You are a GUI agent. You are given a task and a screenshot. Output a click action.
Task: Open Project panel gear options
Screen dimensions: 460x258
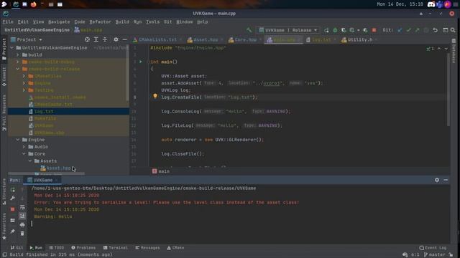click(x=116, y=39)
